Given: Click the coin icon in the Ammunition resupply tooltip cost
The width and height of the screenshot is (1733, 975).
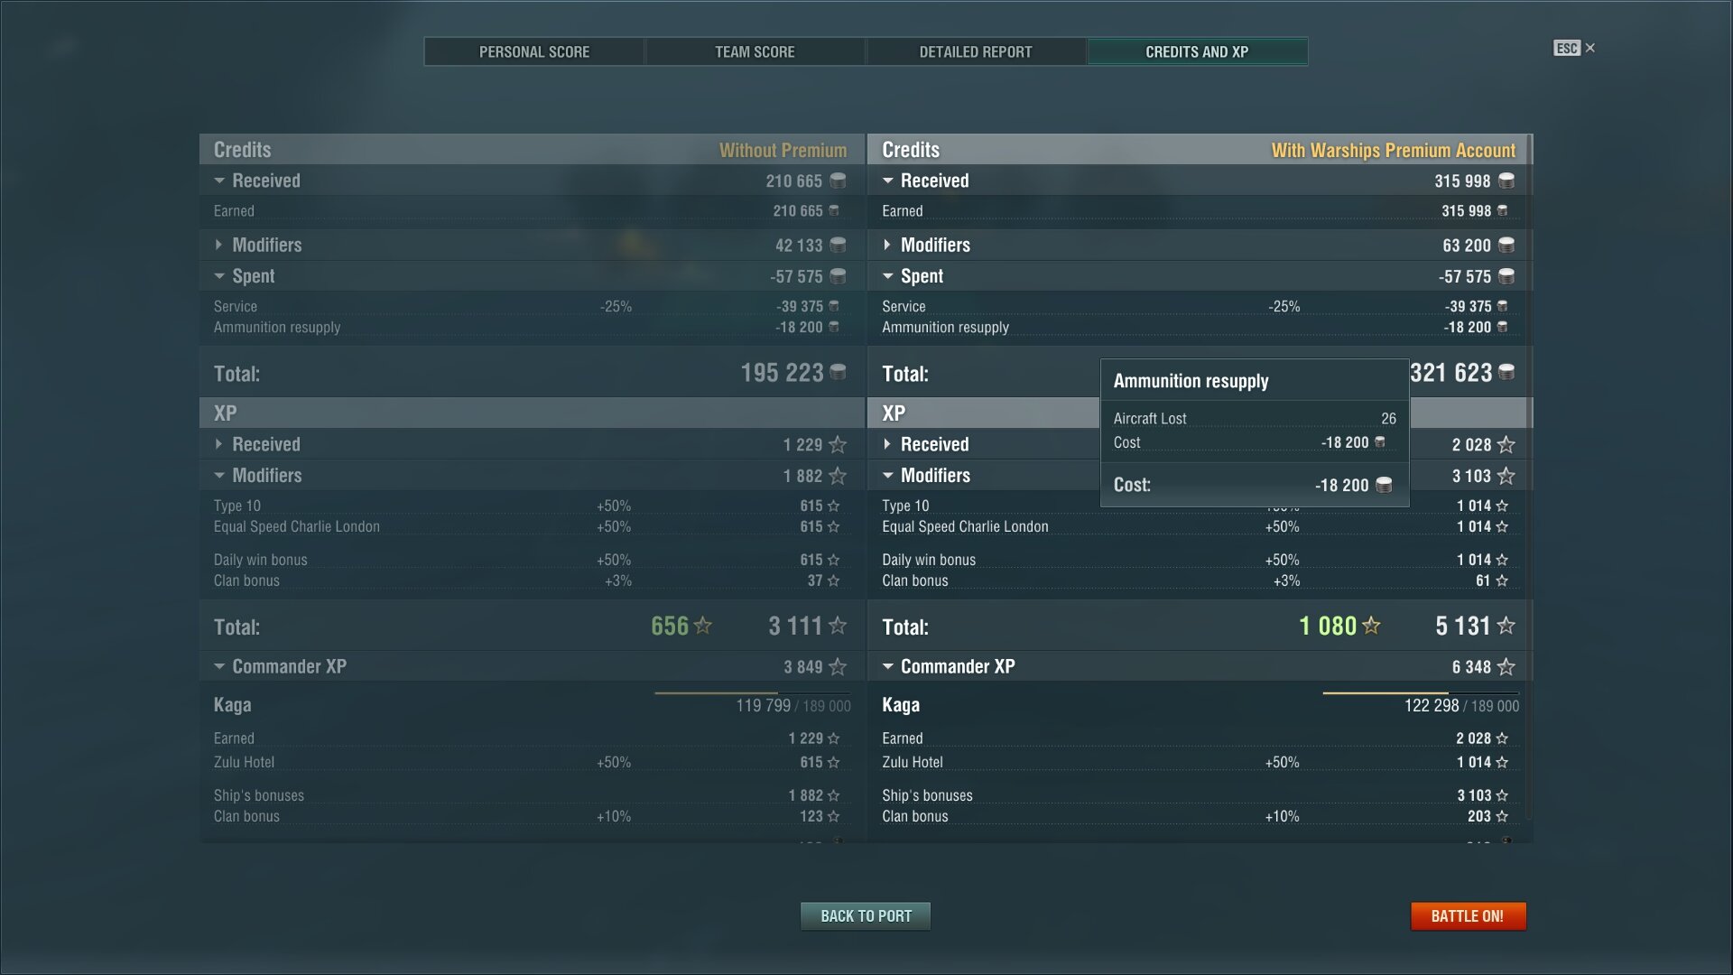Looking at the screenshot, I should 1383,485.
